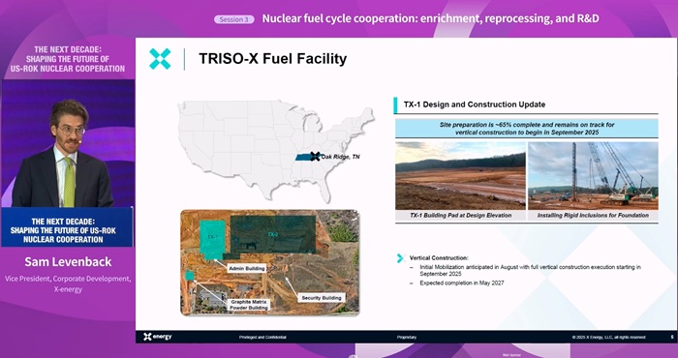Screen dimensions: 678x358
Task: Click the Security Building label
Action: [x=322, y=298]
